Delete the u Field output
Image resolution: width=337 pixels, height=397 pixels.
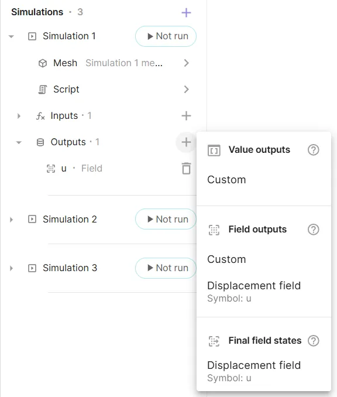187,169
